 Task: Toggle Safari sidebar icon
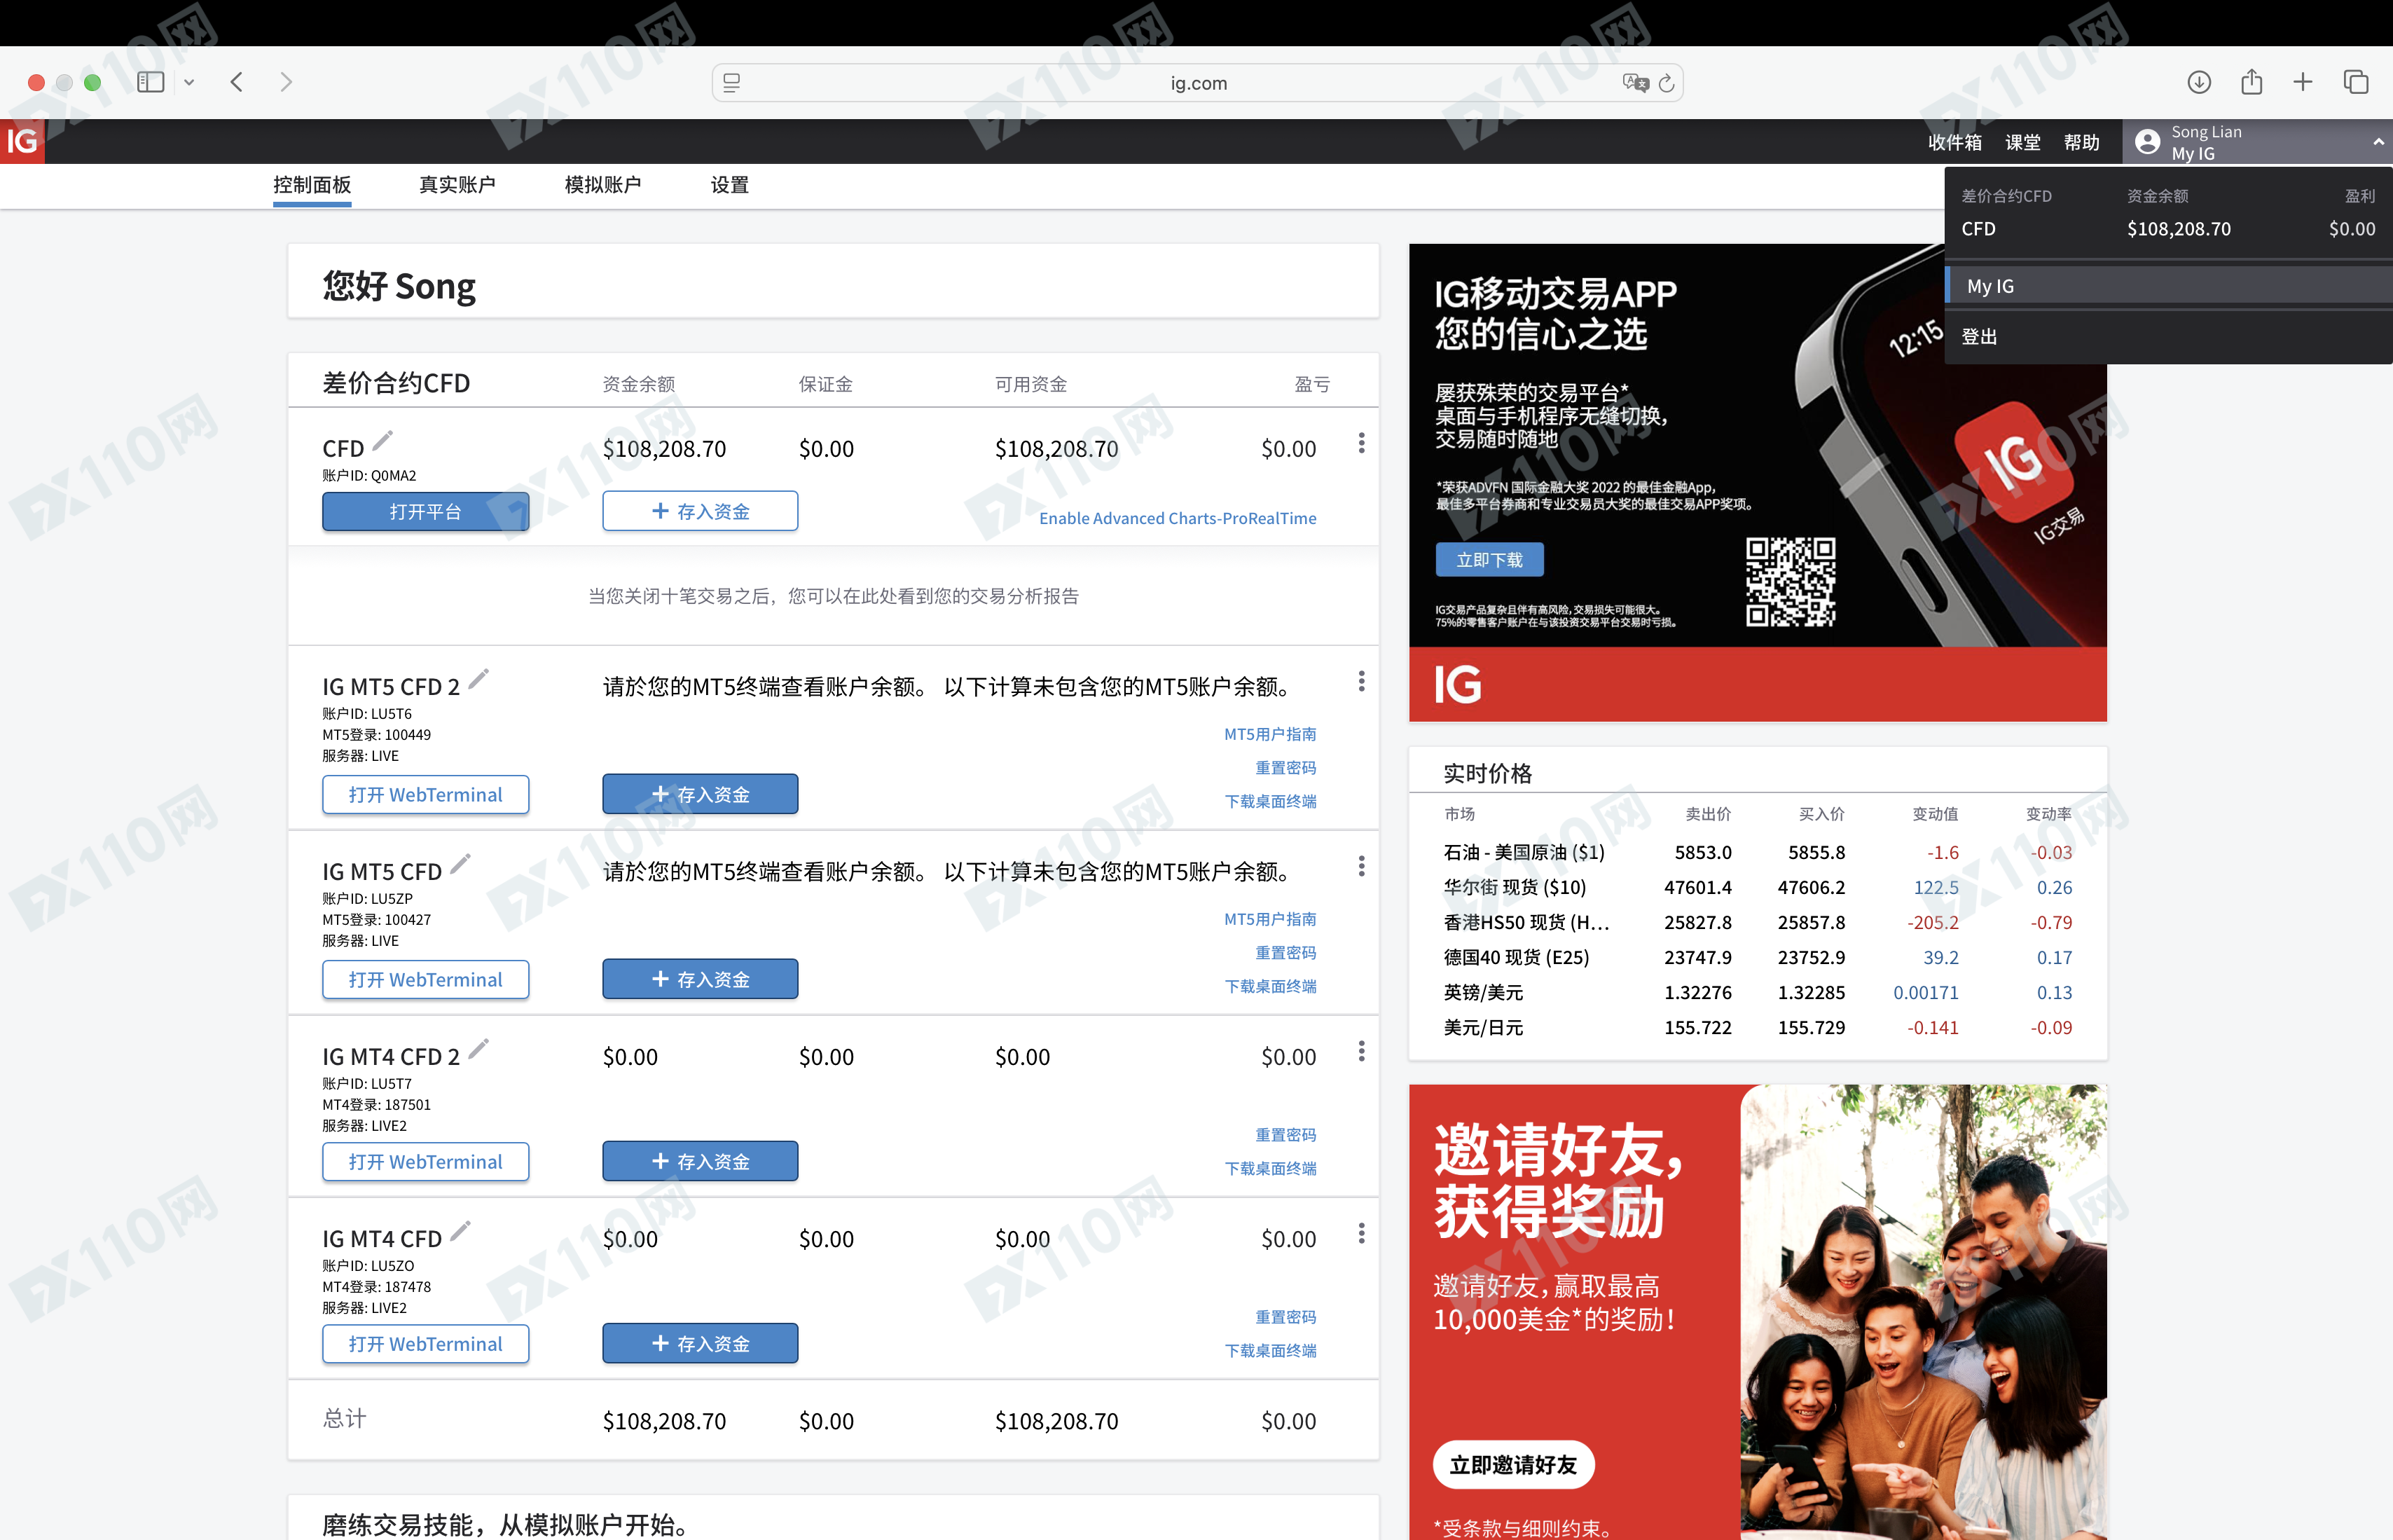click(151, 82)
